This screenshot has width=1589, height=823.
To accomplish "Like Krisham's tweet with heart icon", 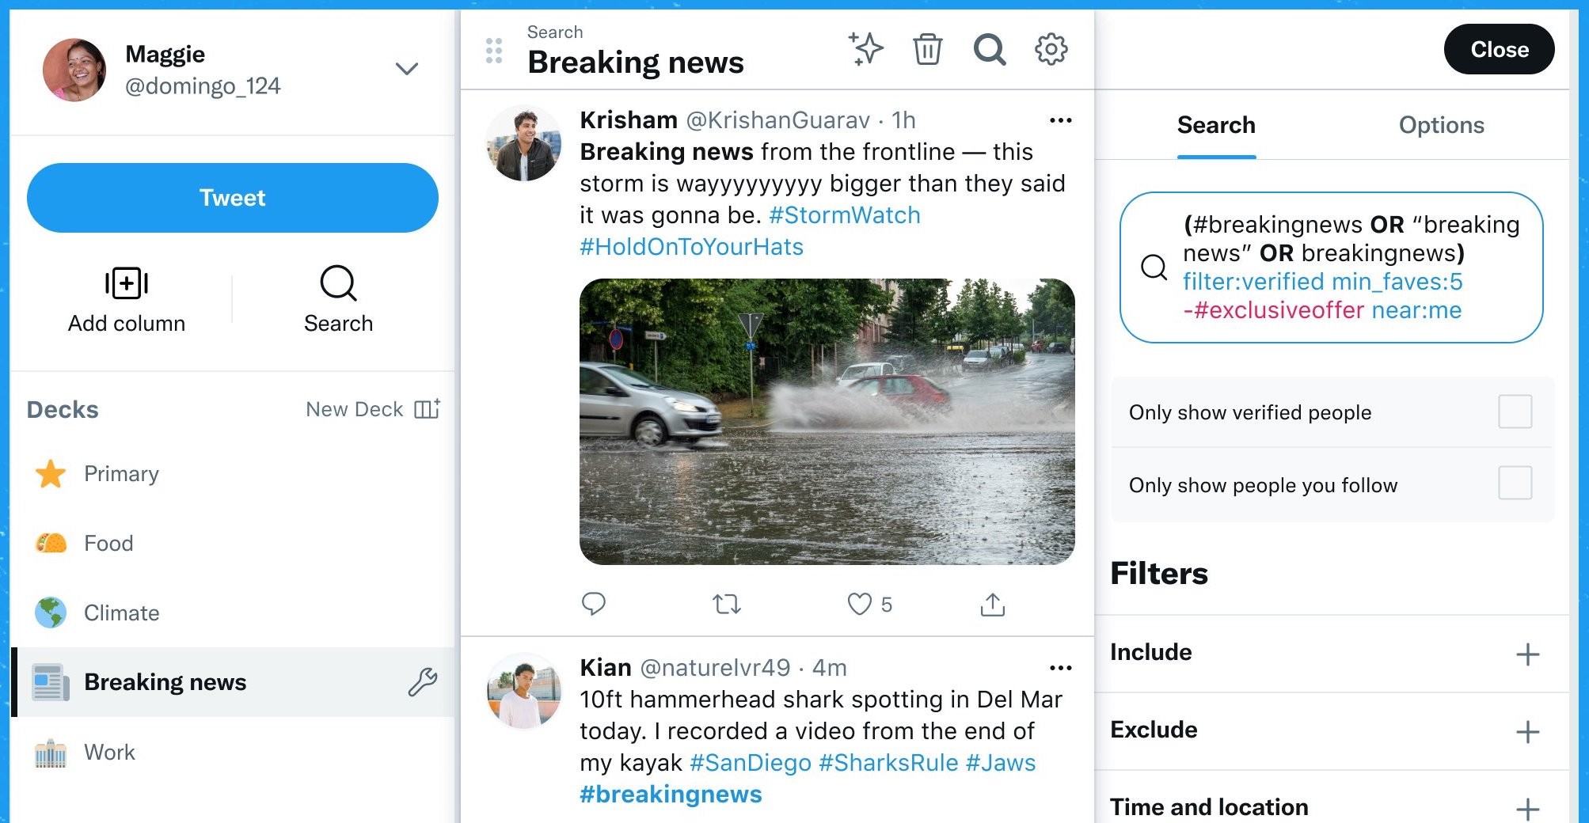I will [859, 605].
